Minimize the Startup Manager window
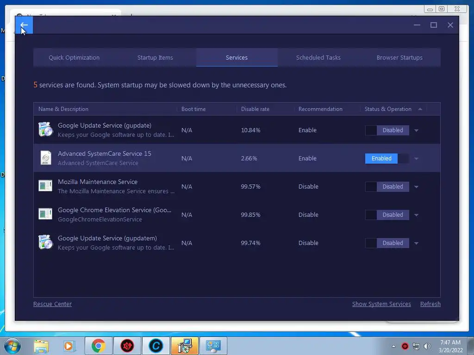This screenshot has height=355, width=474. point(417,25)
